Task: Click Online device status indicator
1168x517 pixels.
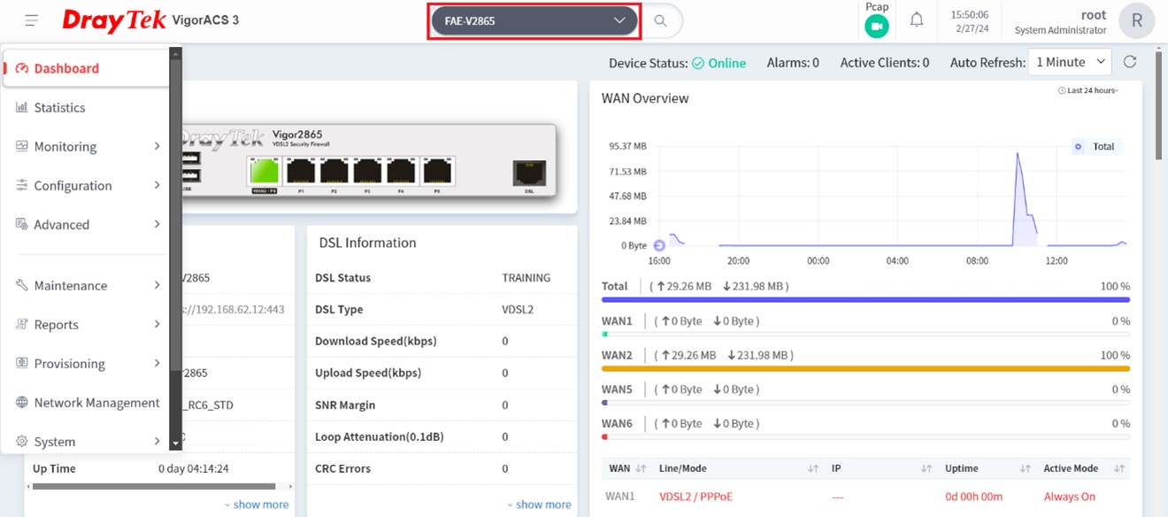Action: [x=718, y=63]
